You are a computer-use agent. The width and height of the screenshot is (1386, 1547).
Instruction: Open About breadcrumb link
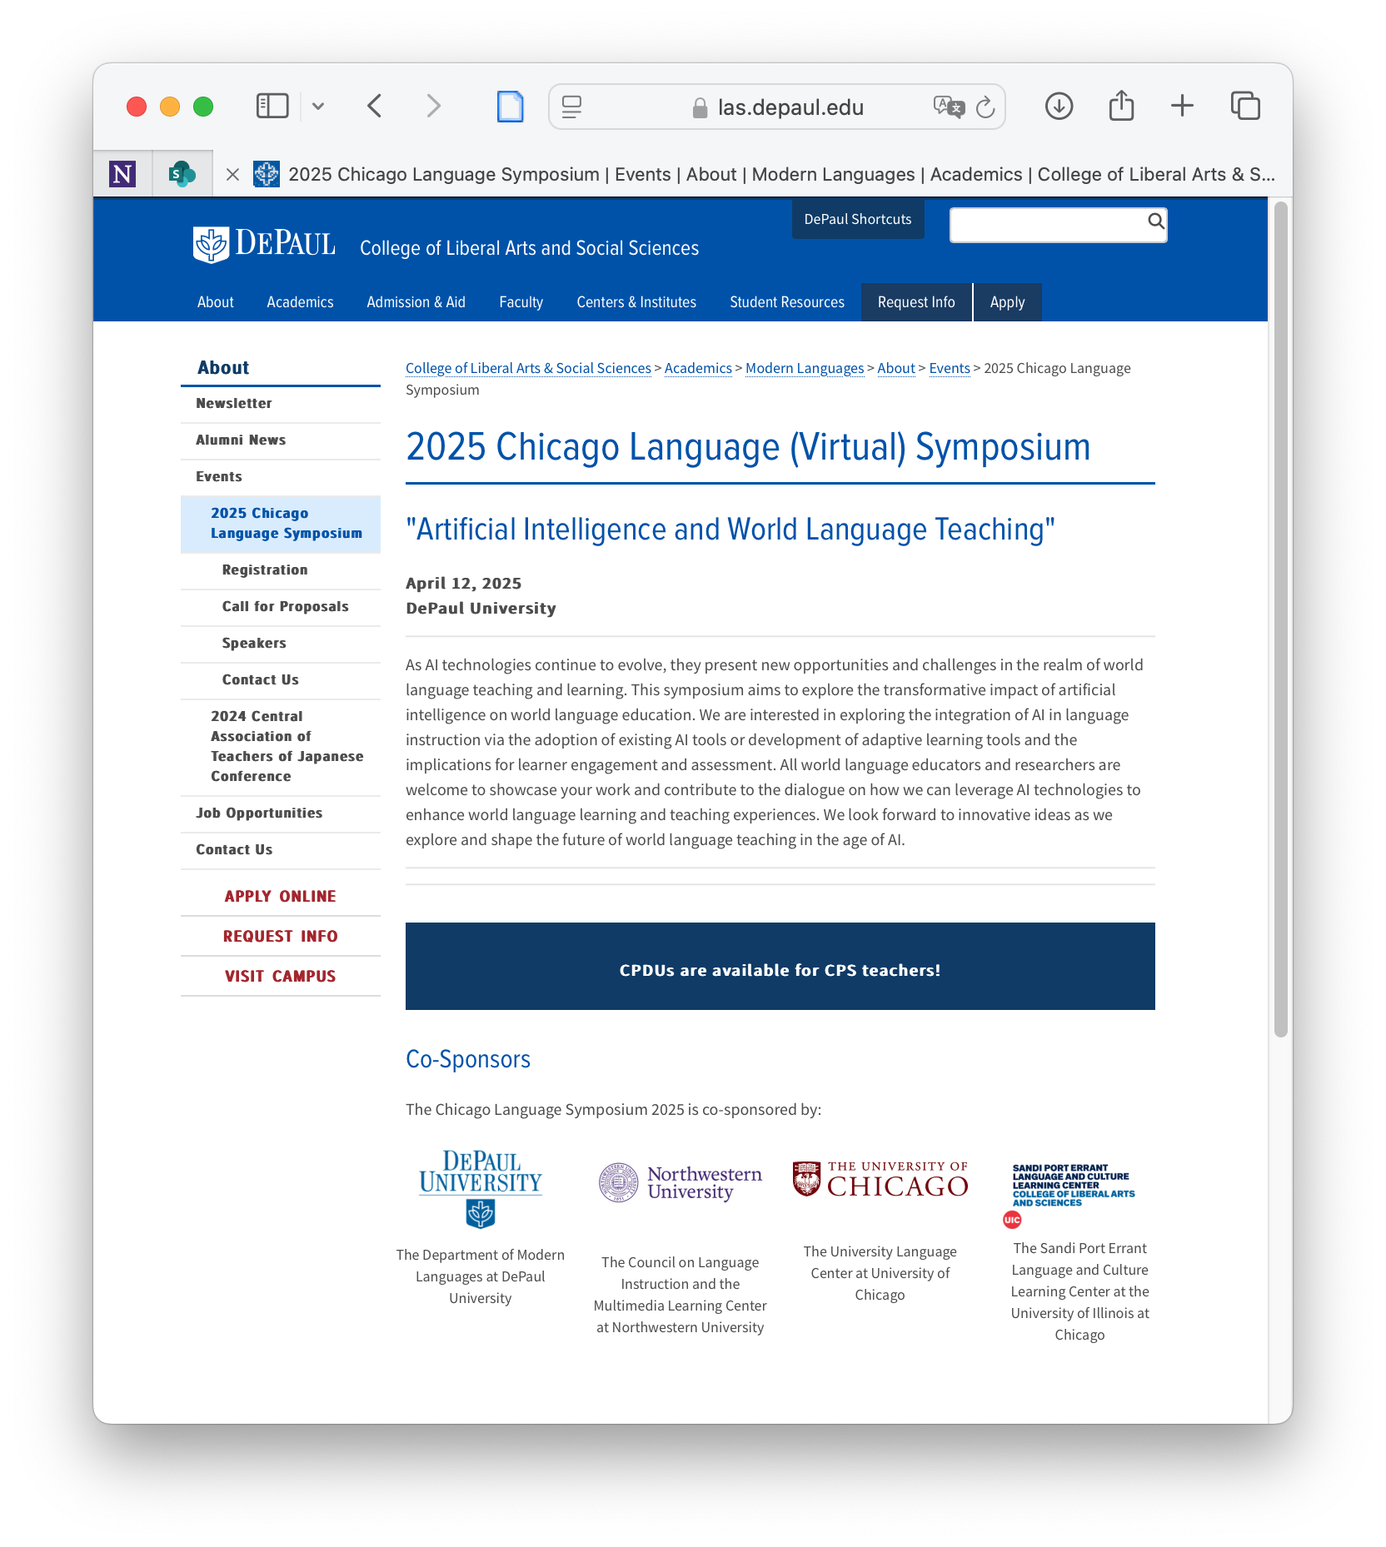click(x=896, y=368)
